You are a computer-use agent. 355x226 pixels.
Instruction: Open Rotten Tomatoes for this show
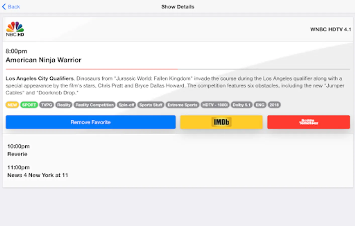coord(309,122)
